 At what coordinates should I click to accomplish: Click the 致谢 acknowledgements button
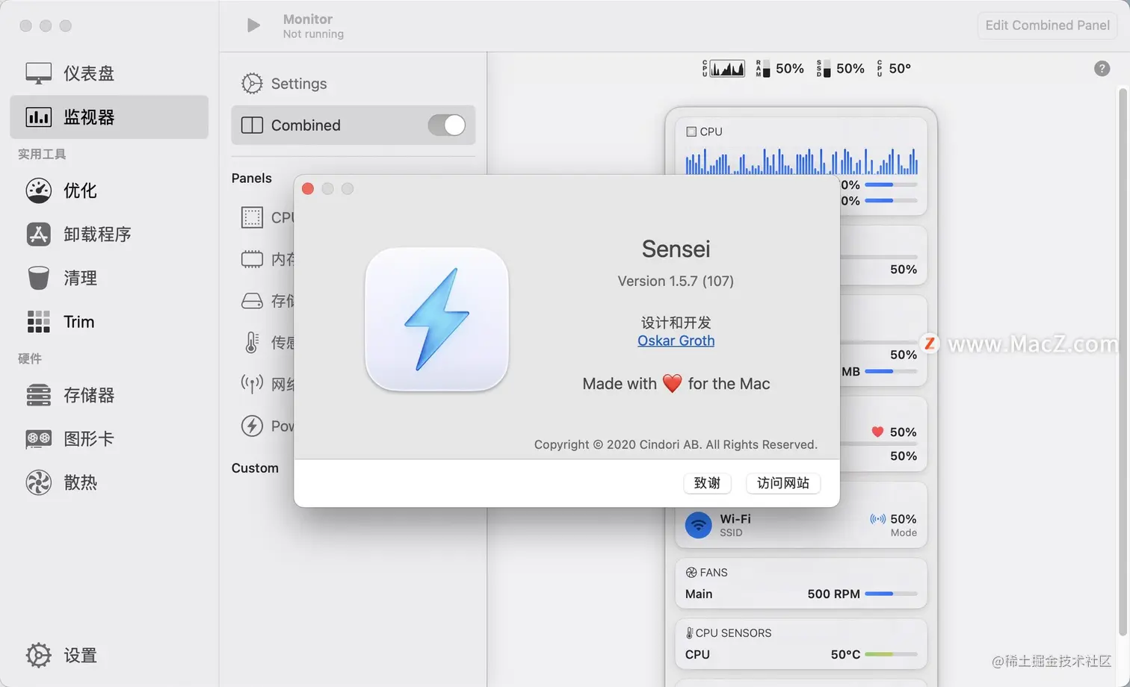(x=707, y=483)
